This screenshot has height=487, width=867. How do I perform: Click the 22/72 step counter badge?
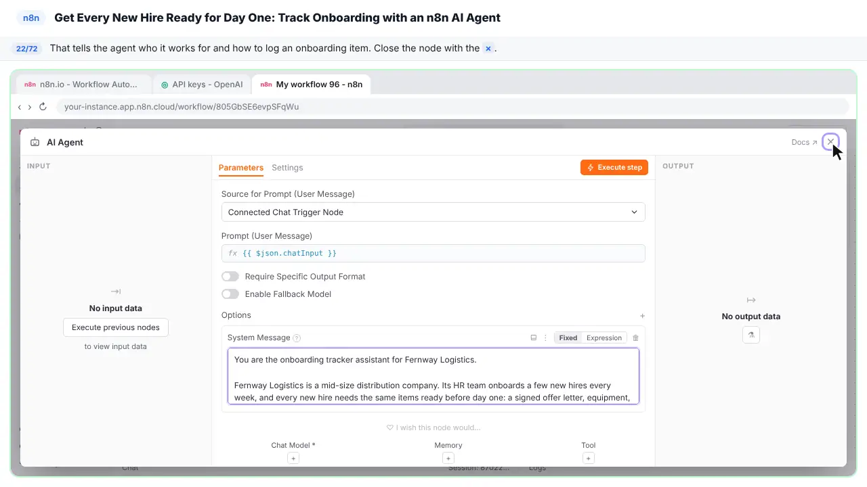pos(27,49)
